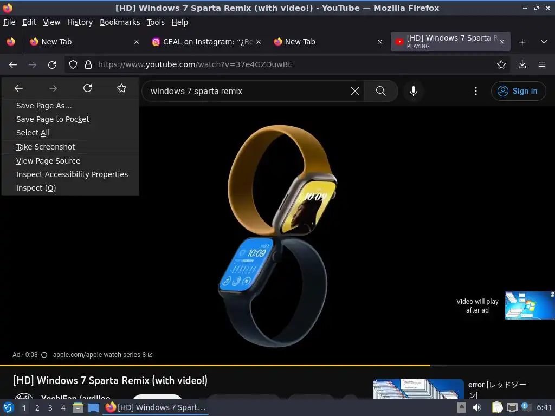This screenshot has width=555, height=416.
Task: Reload page from the navigation toolbar
Action: coord(52,65)
